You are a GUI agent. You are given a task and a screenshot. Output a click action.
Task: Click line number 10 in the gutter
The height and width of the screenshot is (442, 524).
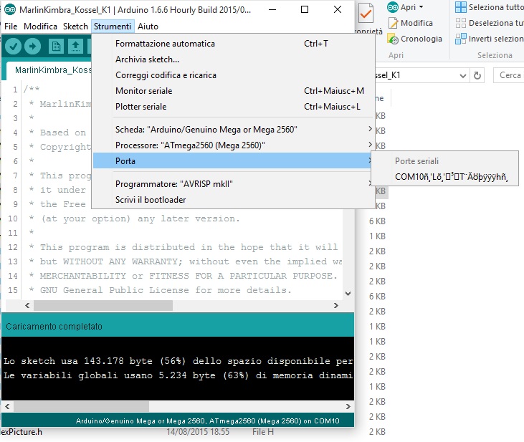click(13, 218)
